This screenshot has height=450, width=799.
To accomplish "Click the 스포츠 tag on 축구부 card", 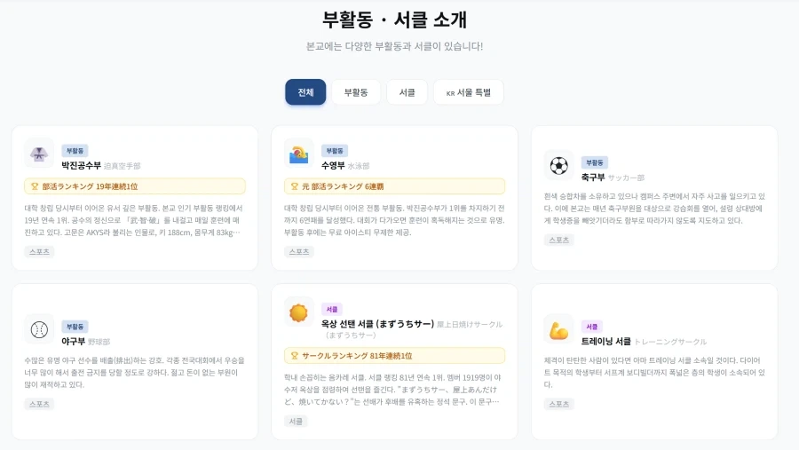I will [x=559, y=240].
